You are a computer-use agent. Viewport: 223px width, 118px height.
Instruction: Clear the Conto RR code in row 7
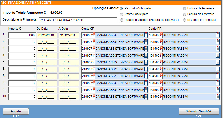[x=161, y=75]
